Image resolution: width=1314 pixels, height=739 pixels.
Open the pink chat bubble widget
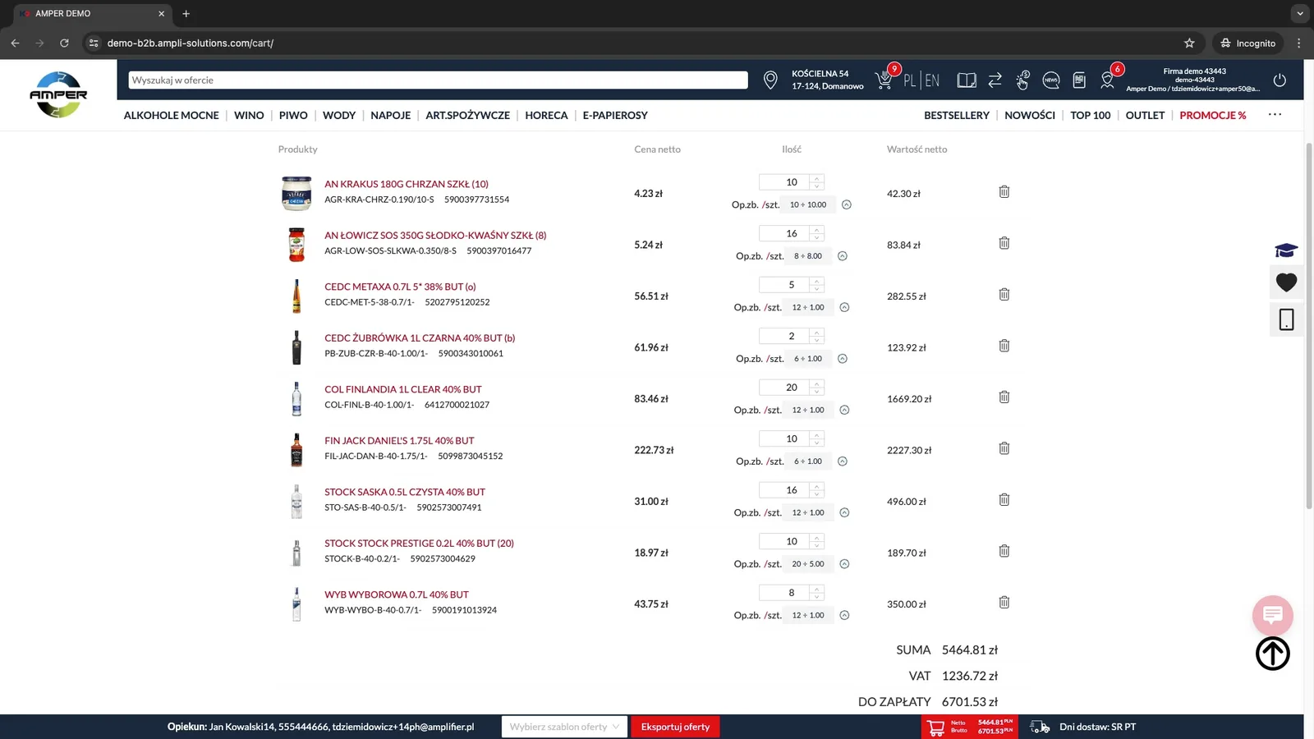(x=1272, y=615)
